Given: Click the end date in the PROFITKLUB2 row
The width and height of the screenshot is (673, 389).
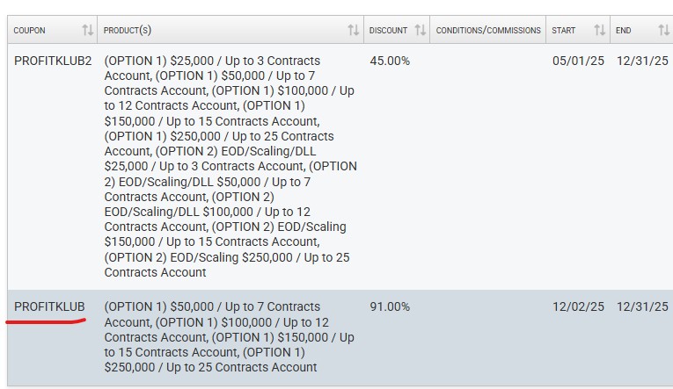Looking at the screenshot, I should tap(642, 61).
